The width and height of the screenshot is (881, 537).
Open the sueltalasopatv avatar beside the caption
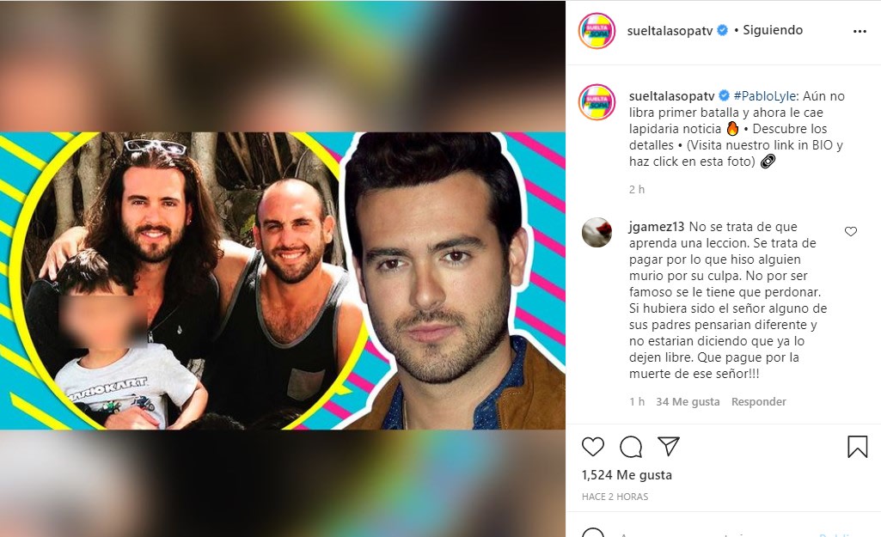pyautogui.click(x=597, y=102)
